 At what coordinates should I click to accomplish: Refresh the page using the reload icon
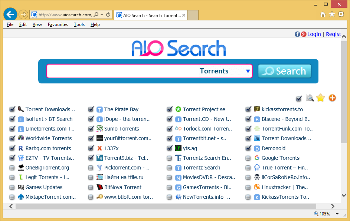[108, 15]
